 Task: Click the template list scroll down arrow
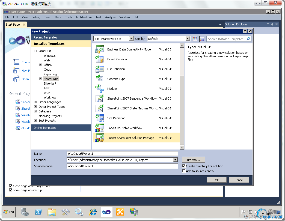[x=182, y=147]
